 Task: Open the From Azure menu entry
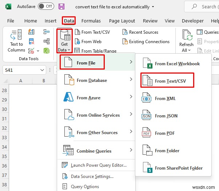pos(96,97)
